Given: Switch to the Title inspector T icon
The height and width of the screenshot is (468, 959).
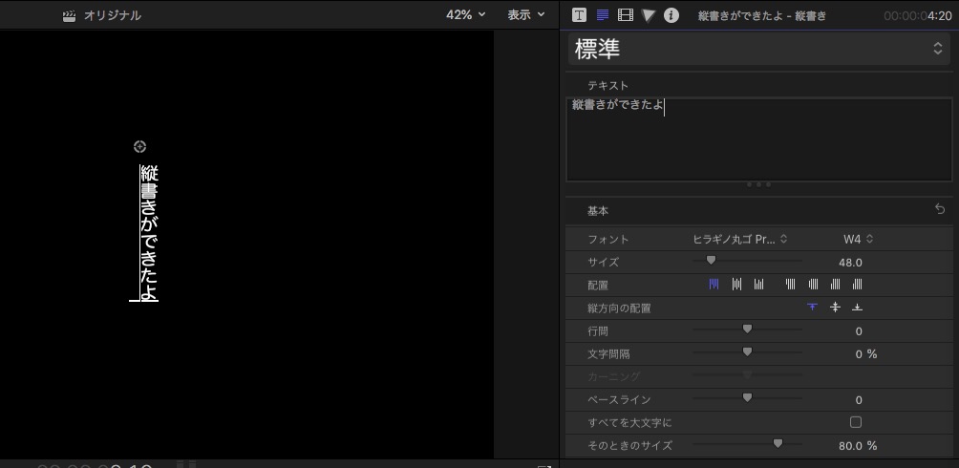Looking at the screenshot, I should pyautogui.click(x=579, y=15).
